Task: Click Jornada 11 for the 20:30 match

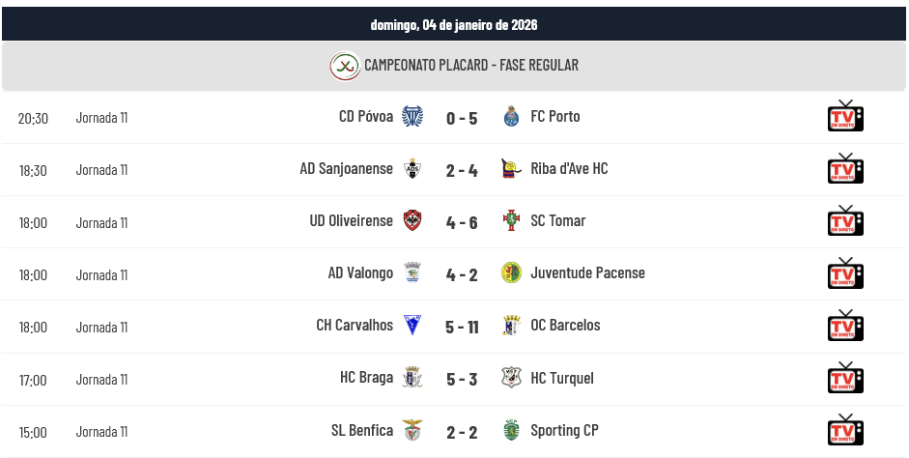Action: (101, 118)
